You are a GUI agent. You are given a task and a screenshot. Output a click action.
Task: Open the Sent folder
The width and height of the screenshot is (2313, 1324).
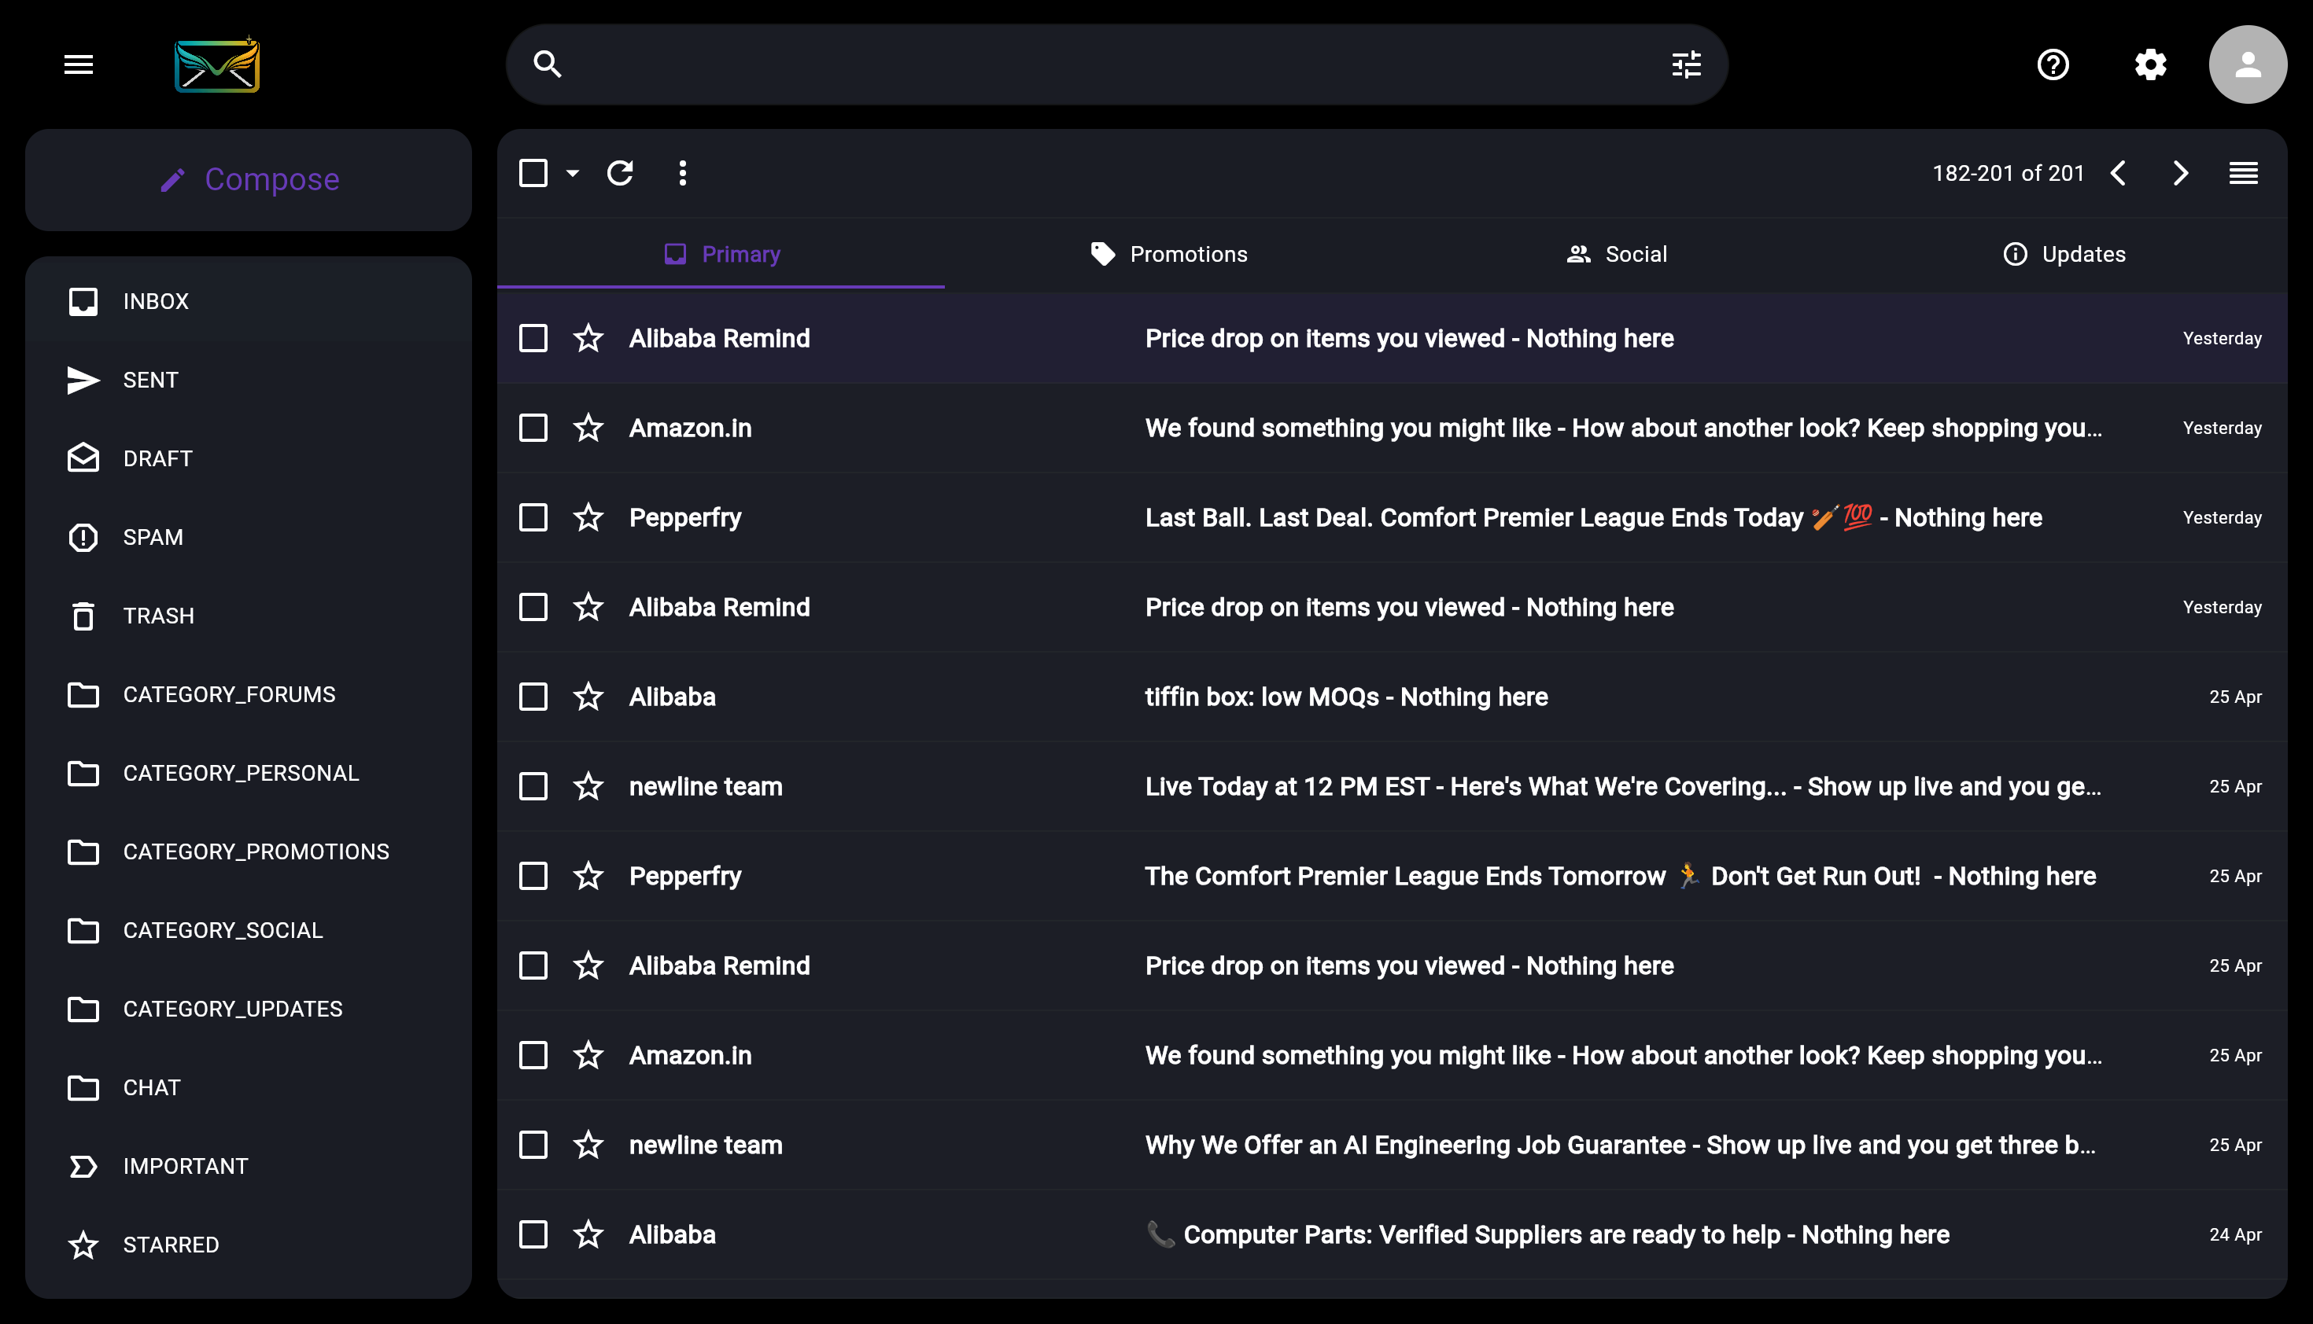(150, 379)
